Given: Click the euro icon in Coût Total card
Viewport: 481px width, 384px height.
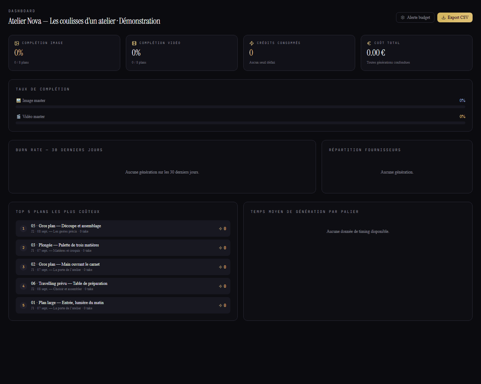Looking at the screenshot, I should (x=369, y=43).
